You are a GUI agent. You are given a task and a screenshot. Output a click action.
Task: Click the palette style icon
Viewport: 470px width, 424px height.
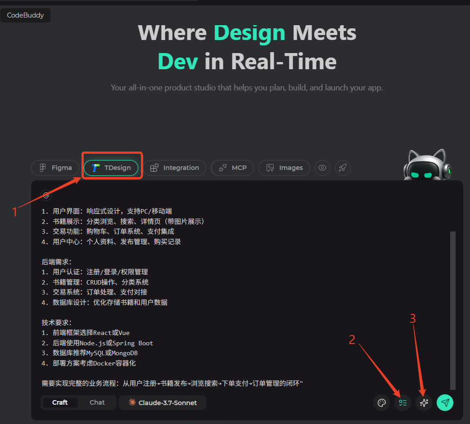click(x=382, y=403)
